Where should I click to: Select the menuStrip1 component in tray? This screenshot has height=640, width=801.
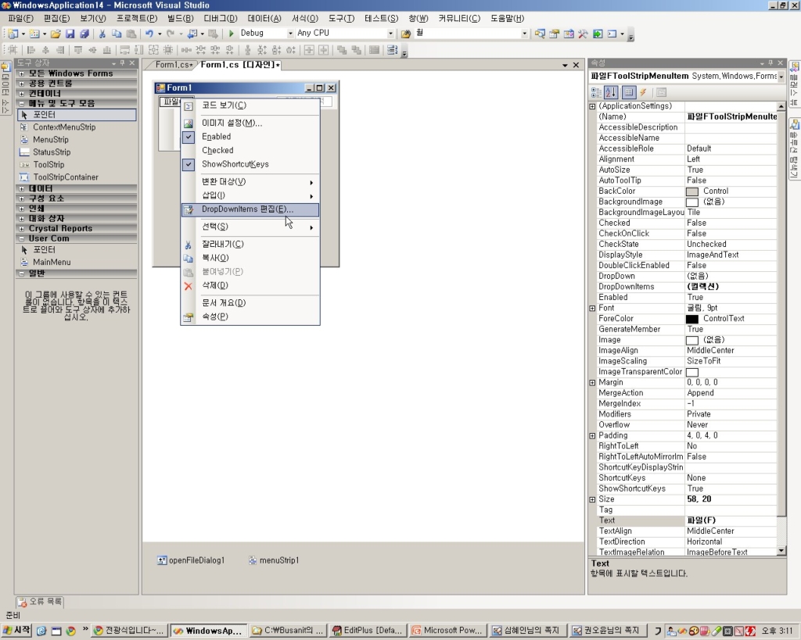point(273,560)
